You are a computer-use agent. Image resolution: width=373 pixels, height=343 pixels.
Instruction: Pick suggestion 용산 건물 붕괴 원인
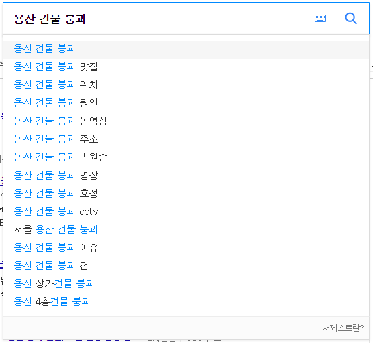(x=186, y=102)
